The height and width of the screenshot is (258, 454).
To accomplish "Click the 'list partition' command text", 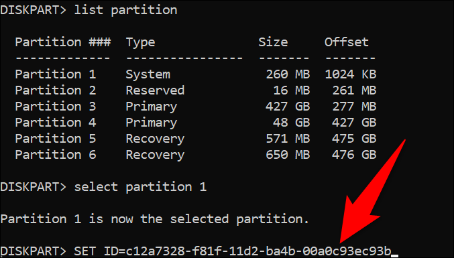I will [125, 11].
